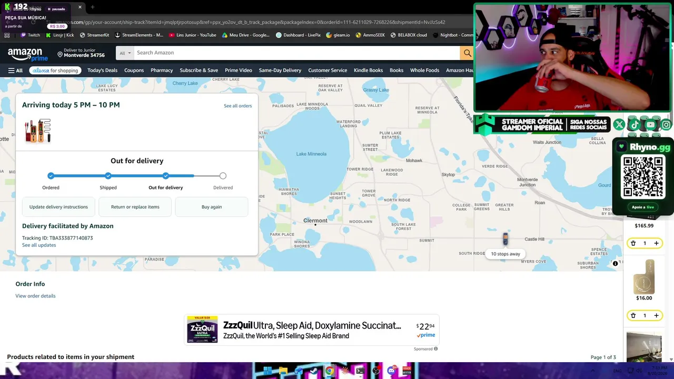Open Kindle Books
This screenshot has width=674, height=379.
[368, 71]
